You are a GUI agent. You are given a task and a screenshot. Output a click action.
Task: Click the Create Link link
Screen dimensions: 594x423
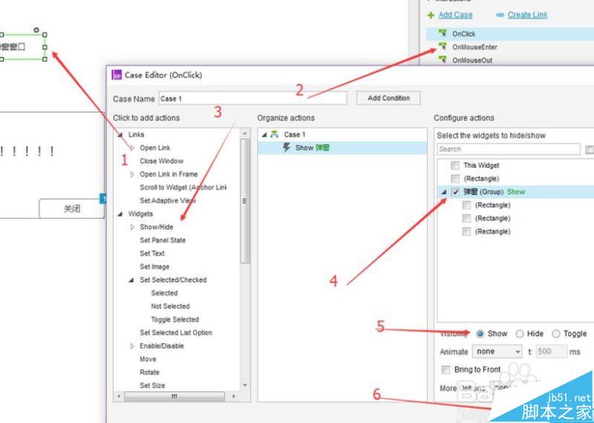click(x=527, y=15)
